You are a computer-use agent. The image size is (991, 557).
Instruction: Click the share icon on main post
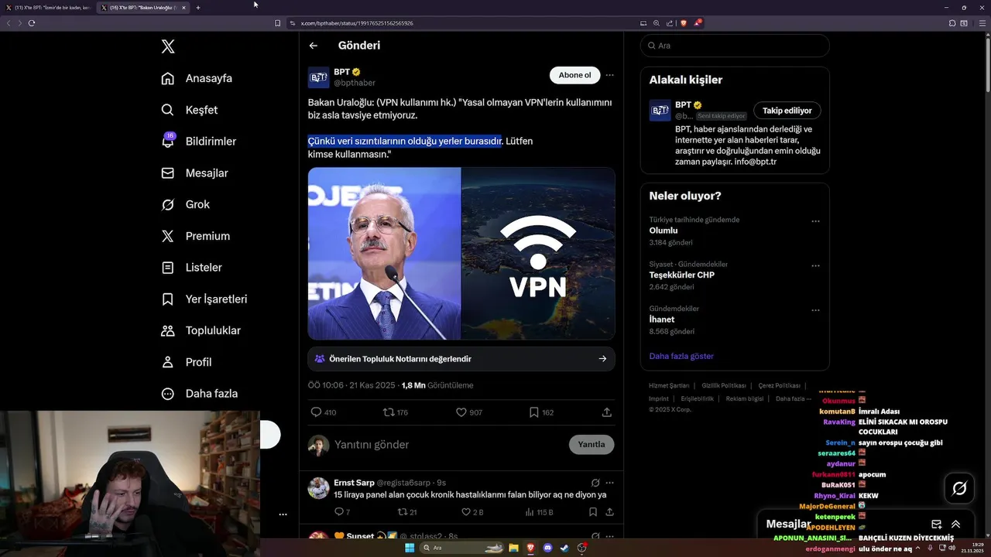(607, 412)
